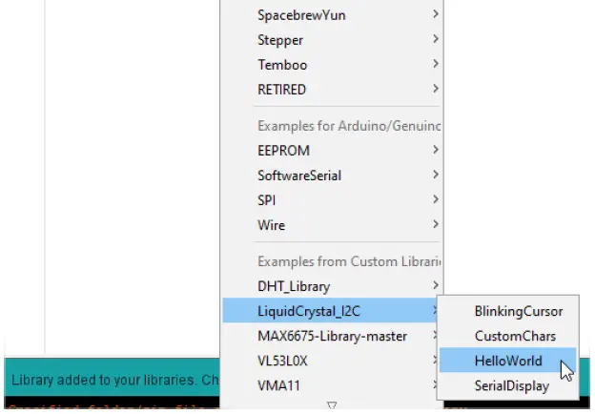Click the arrow beside Stepper
This screenshot has height=414, width=595.
(x=436, y=39)
